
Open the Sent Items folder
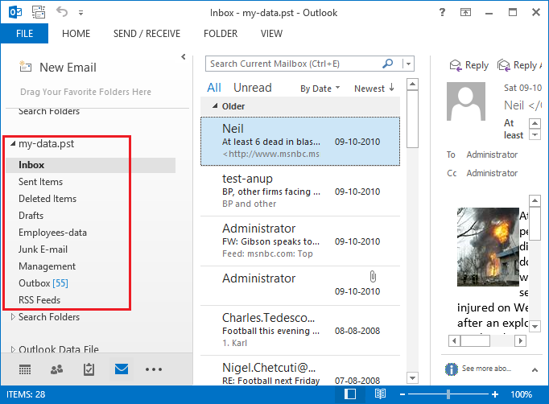(x=40, y=182)
